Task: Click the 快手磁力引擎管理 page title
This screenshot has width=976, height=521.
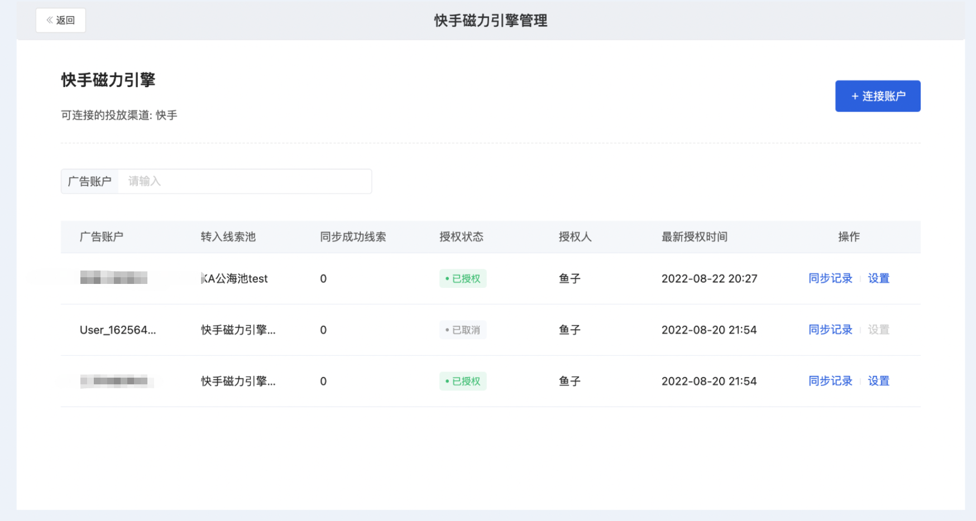Action: (491, 21)
